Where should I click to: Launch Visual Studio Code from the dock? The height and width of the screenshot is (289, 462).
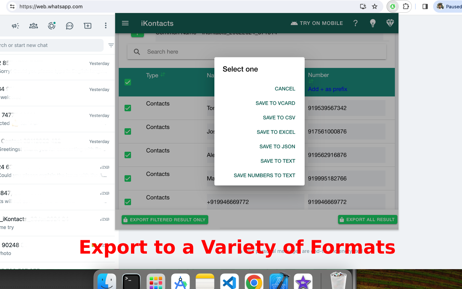point(230,281)
